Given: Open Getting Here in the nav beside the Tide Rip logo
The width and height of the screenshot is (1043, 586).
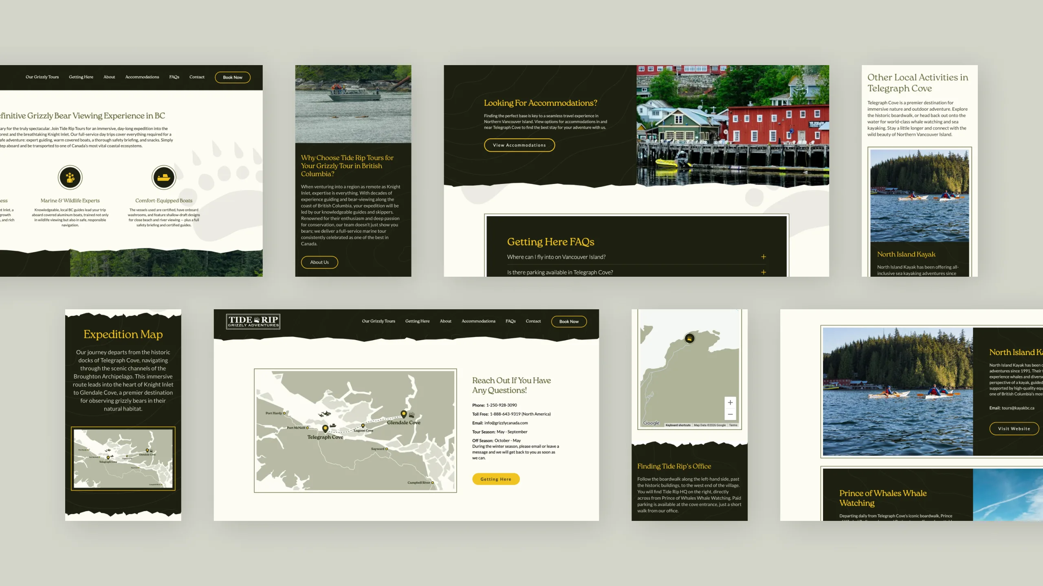Looking at the screenshot, I should [x=417, y=321].
